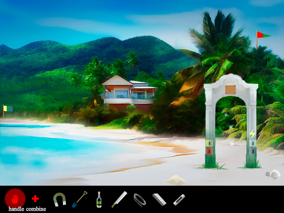Click the "handle" label
The image size is (284, 213).
(16, 209)
